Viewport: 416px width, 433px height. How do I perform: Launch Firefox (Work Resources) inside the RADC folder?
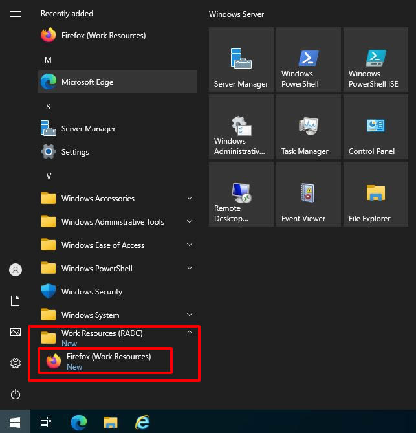tap(105, 361)
